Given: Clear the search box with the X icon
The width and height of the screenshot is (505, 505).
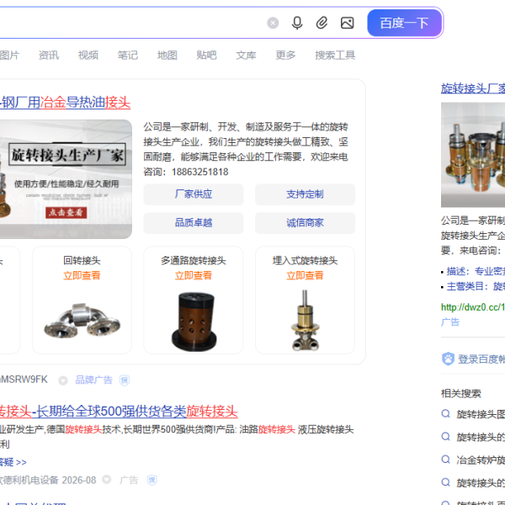Looking at the screenshot, I should (273, 23).
